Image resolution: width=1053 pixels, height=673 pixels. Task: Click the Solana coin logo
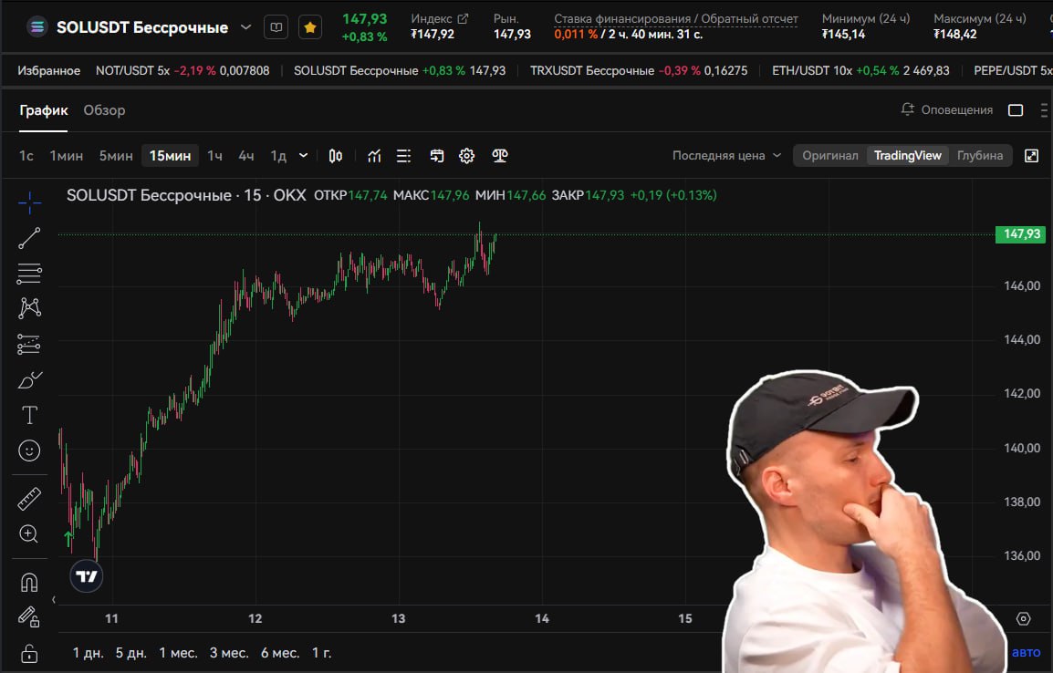click(37, 26)
